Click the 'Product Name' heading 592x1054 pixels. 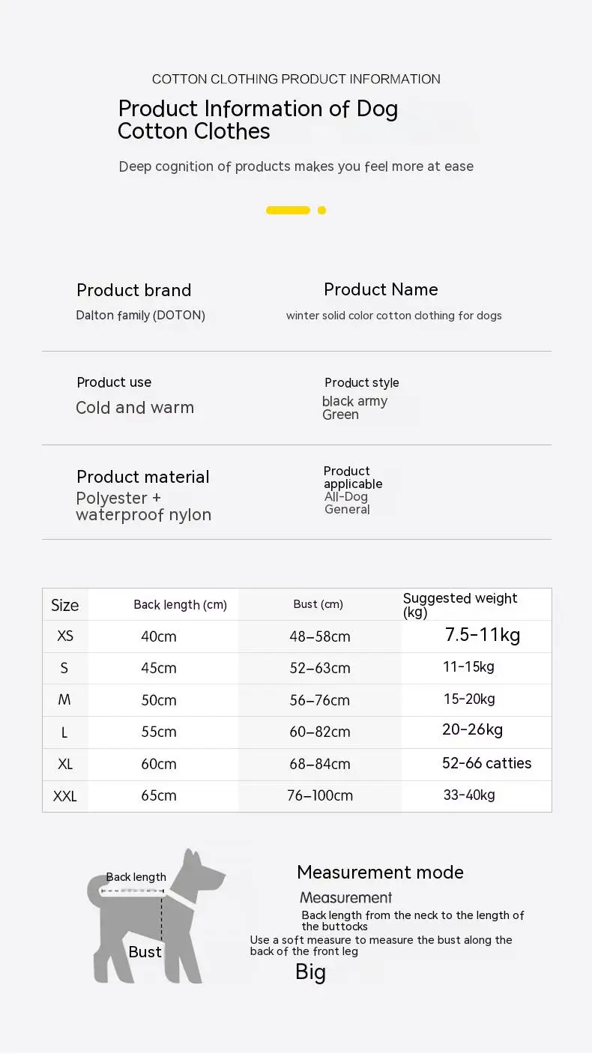click(381, 289)
